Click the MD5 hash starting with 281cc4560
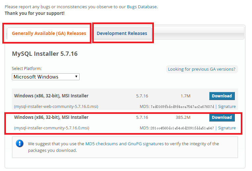 pyautogui.click(x=182, y=128)
